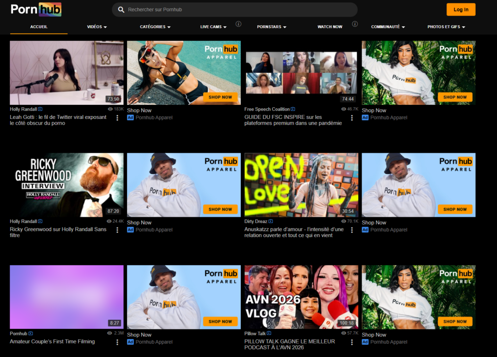The image size is (497, 357).
Task: Open options menu for Anuskatzz video
Action: (x=352, y=230)
